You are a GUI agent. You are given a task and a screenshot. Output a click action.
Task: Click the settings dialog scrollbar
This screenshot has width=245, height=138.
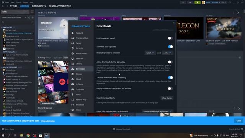tap(176, 59)
